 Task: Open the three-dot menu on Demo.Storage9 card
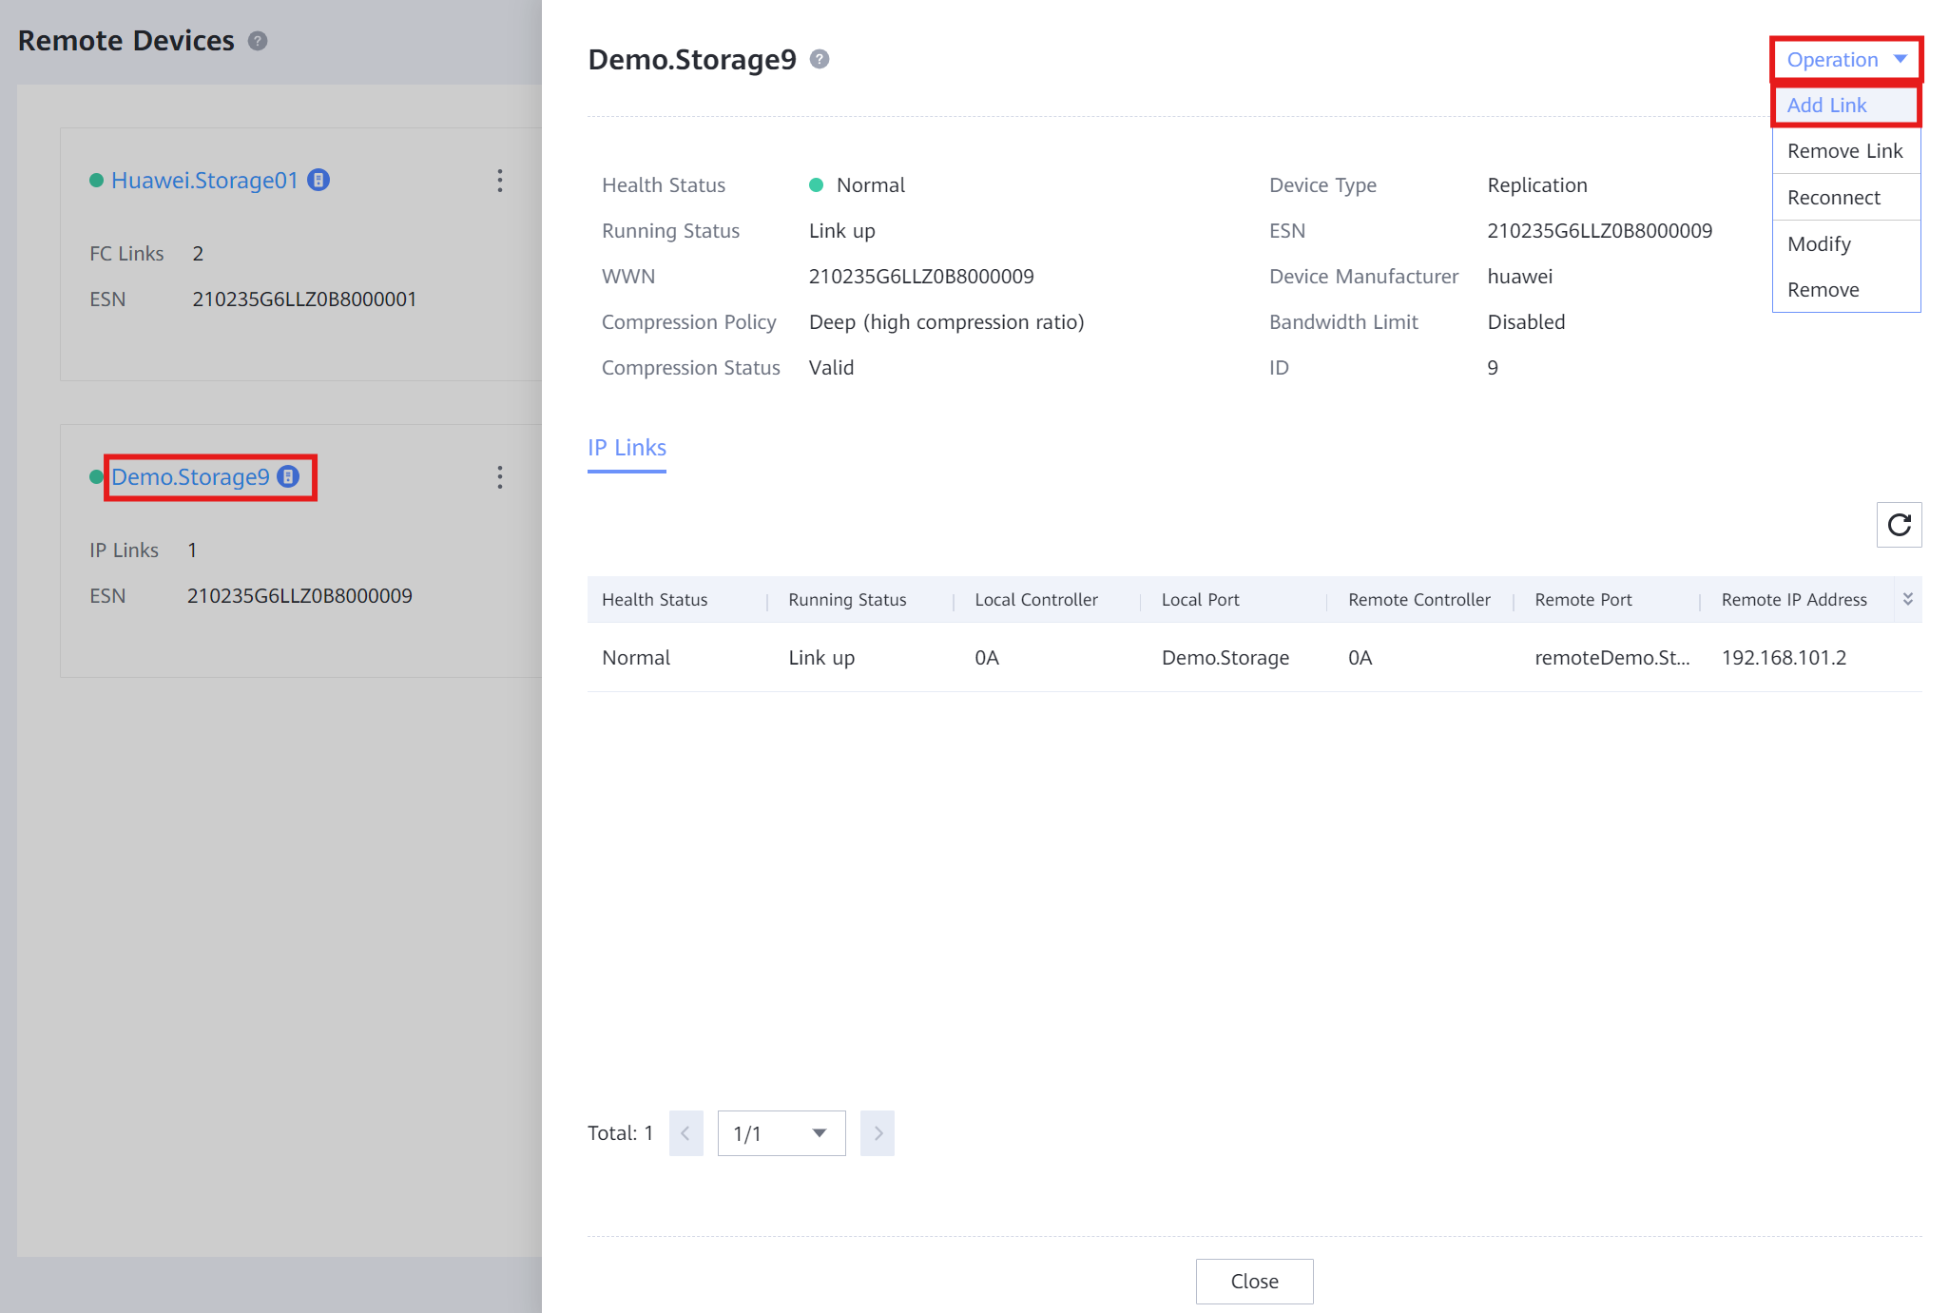[x=500, y=477]
